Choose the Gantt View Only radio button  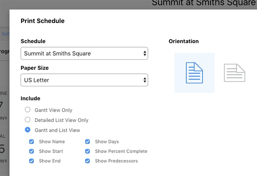[28, 110]
